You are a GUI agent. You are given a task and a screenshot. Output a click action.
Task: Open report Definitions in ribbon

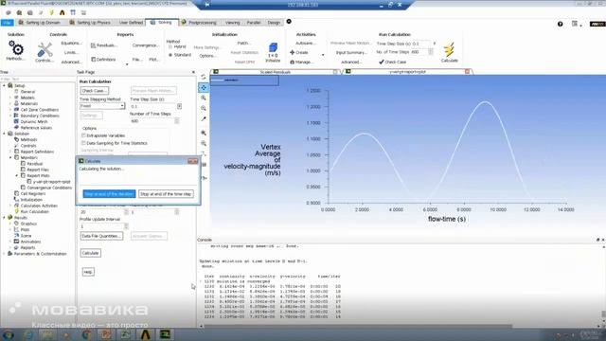(103, 59)
